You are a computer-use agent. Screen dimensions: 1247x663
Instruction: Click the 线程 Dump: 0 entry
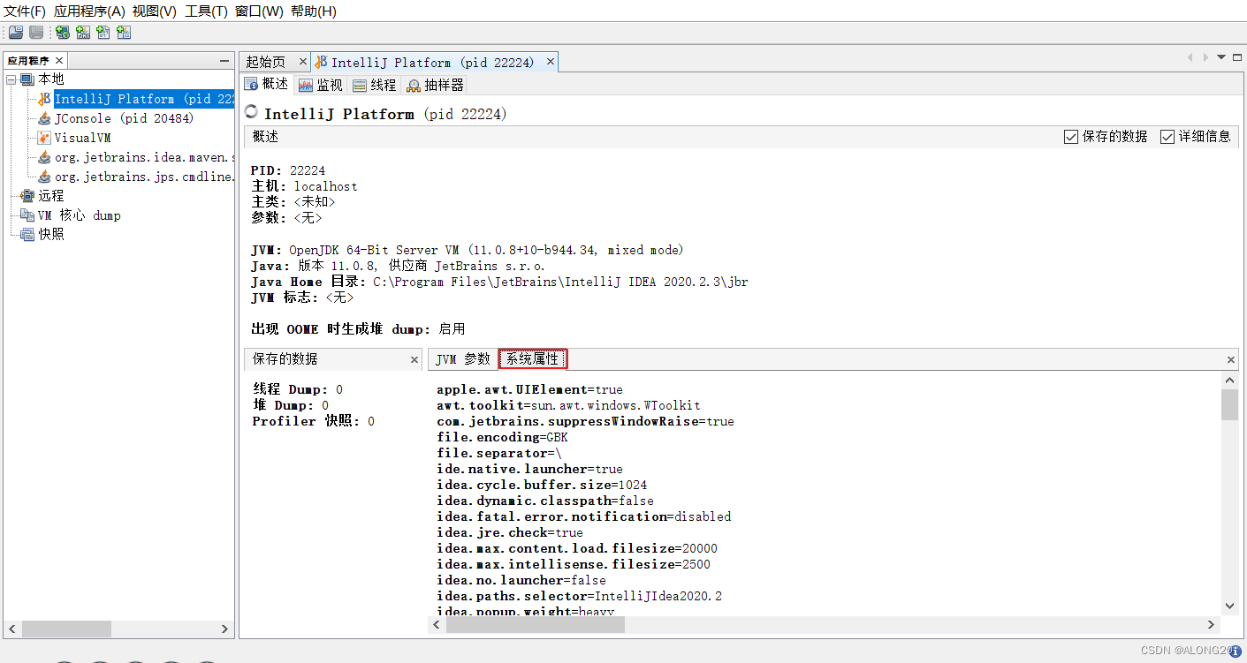point(298,389)
